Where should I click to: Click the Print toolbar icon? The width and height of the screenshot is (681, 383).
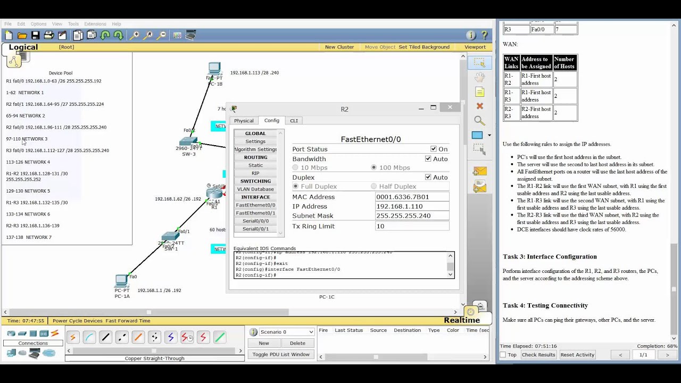pyautogui.click(x=49, y=36)
